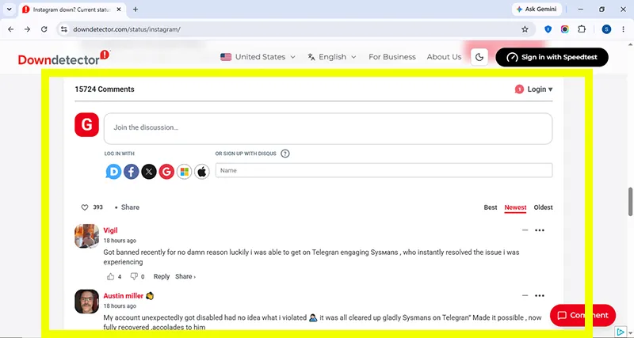Click the page vertical scrollbar thumb
This screenshot has width=634, height=338.
tap(630, 202)
